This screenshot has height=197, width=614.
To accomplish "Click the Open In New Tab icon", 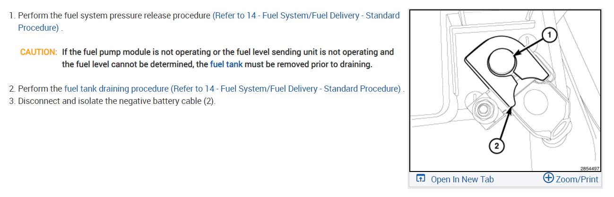I will coord(421,179).
